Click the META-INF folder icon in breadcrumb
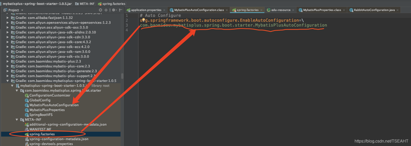Screen dimensions: 411x146 [77, 4]
